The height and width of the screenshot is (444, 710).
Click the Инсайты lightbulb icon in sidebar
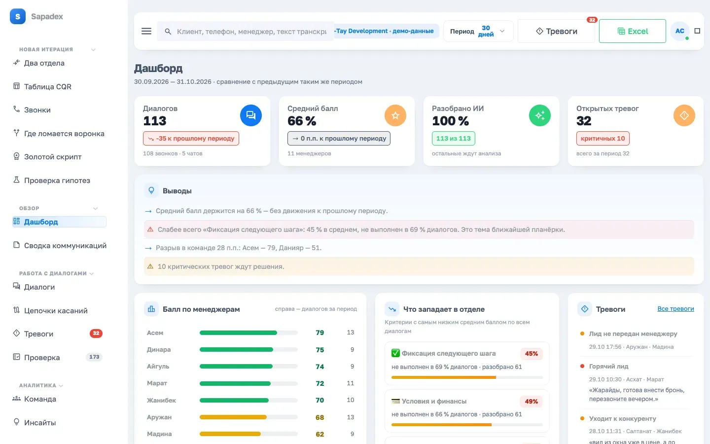pyautogui.click(x=16, y=422)
